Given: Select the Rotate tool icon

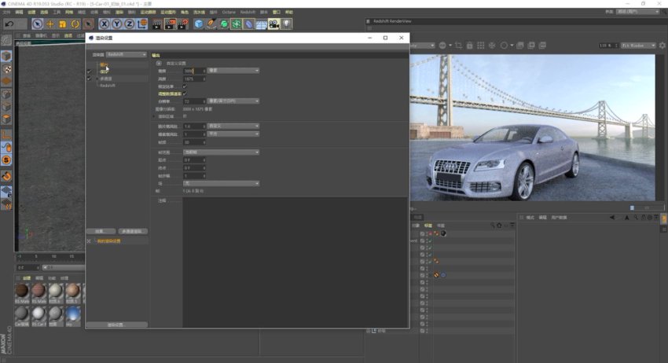Looking at the screenshot, I should (x=75, y=24).
